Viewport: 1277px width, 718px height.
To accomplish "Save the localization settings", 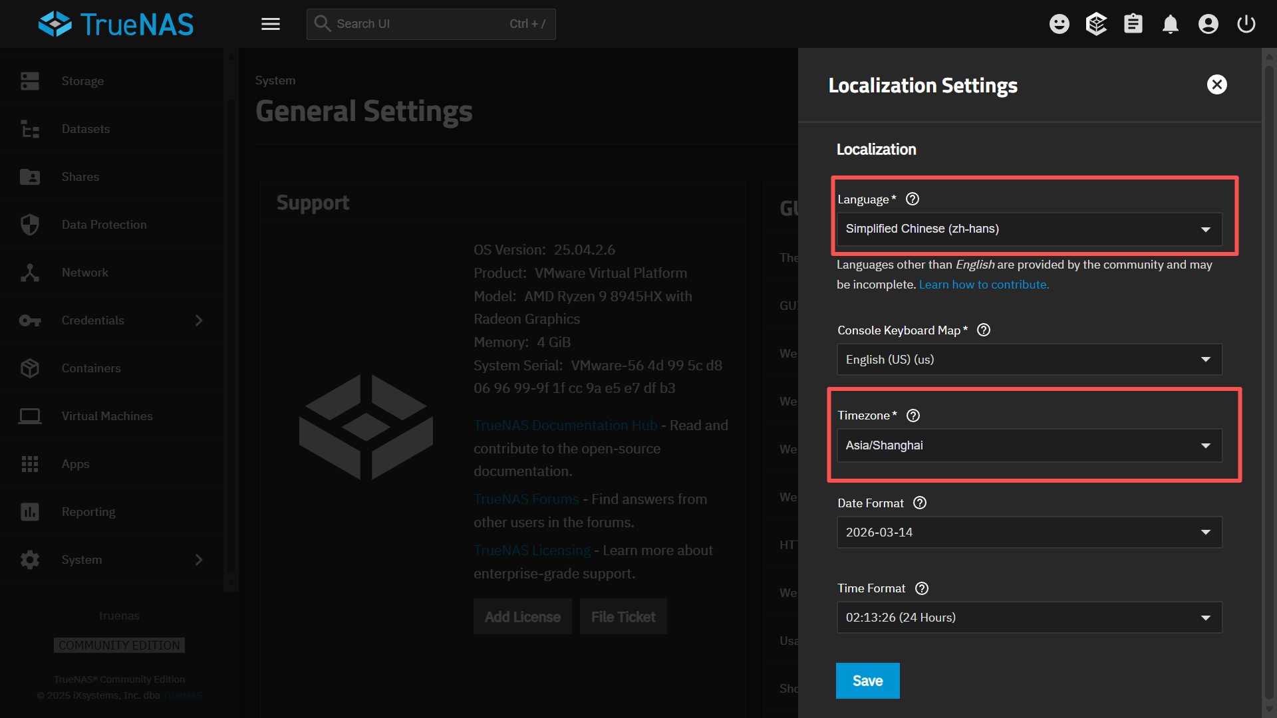I will [x=867, y=681].
